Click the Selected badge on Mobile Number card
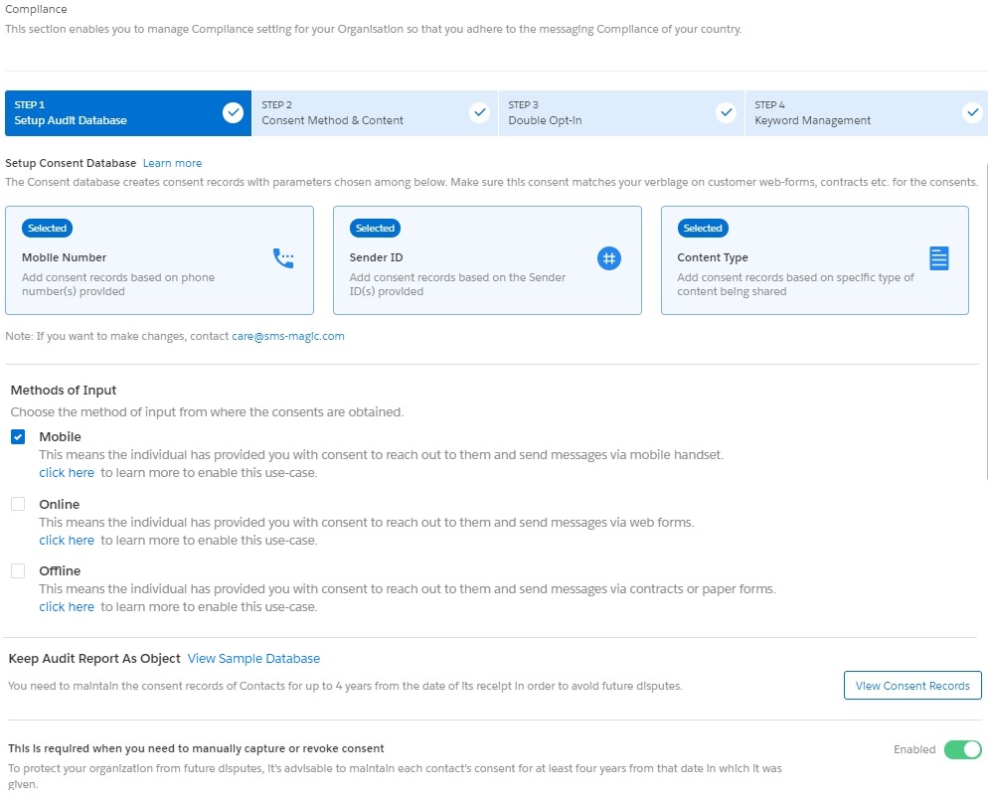This screenshot has height=800, width=988. [x=46, y=228]
